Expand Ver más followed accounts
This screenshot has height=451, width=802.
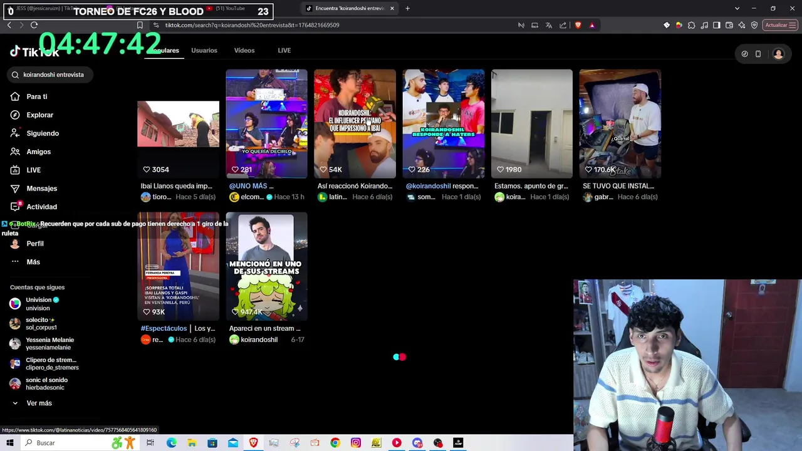coord(31,403)
